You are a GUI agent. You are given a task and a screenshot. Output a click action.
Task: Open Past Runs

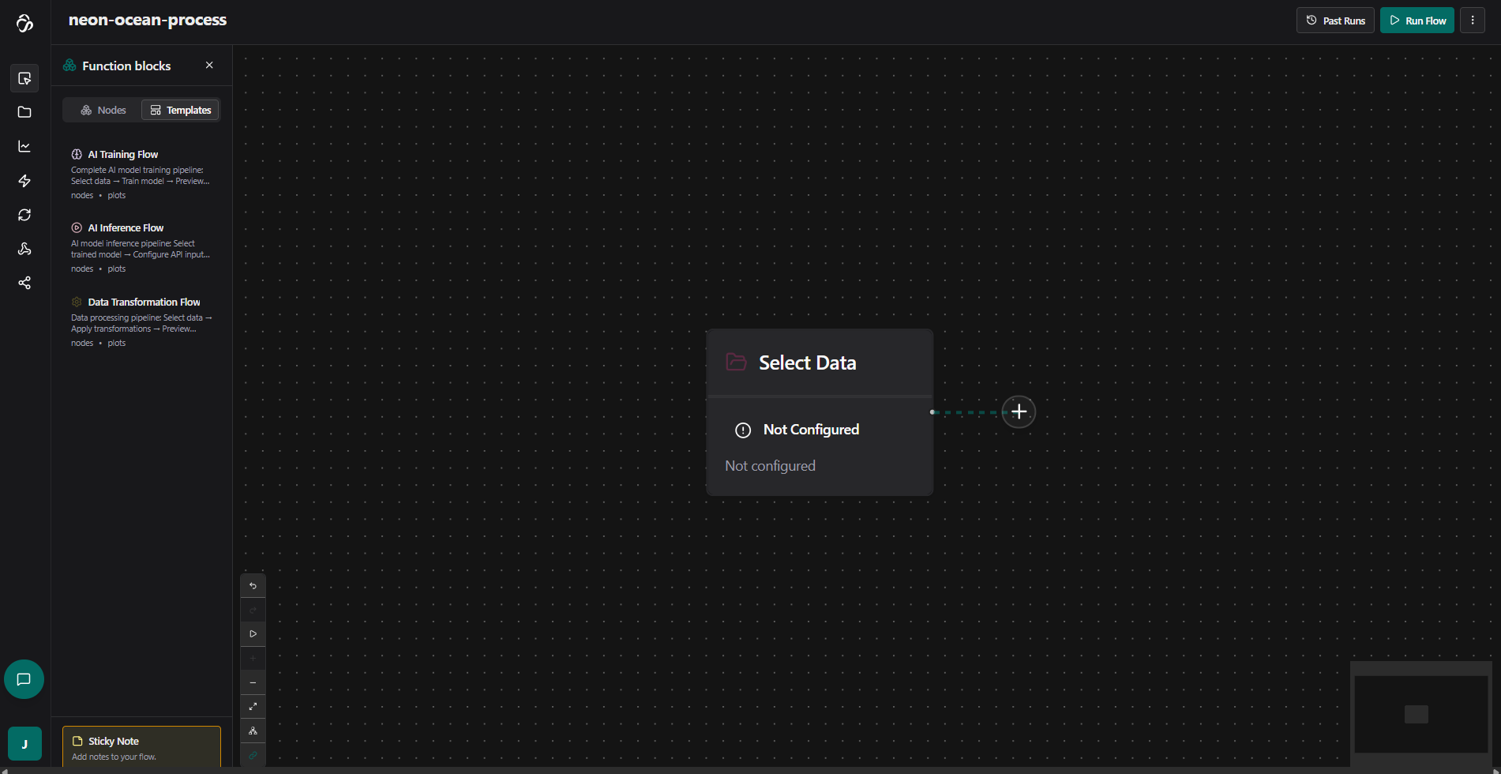click(1335, 21)
